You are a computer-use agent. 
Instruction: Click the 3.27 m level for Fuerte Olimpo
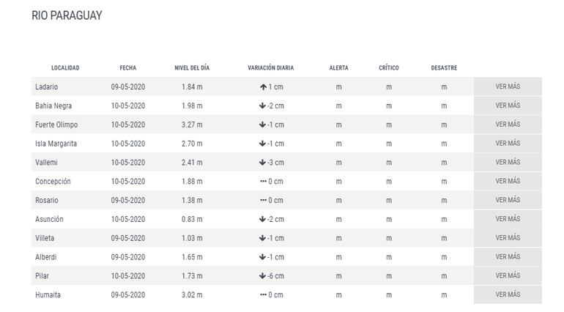[192, 125]
